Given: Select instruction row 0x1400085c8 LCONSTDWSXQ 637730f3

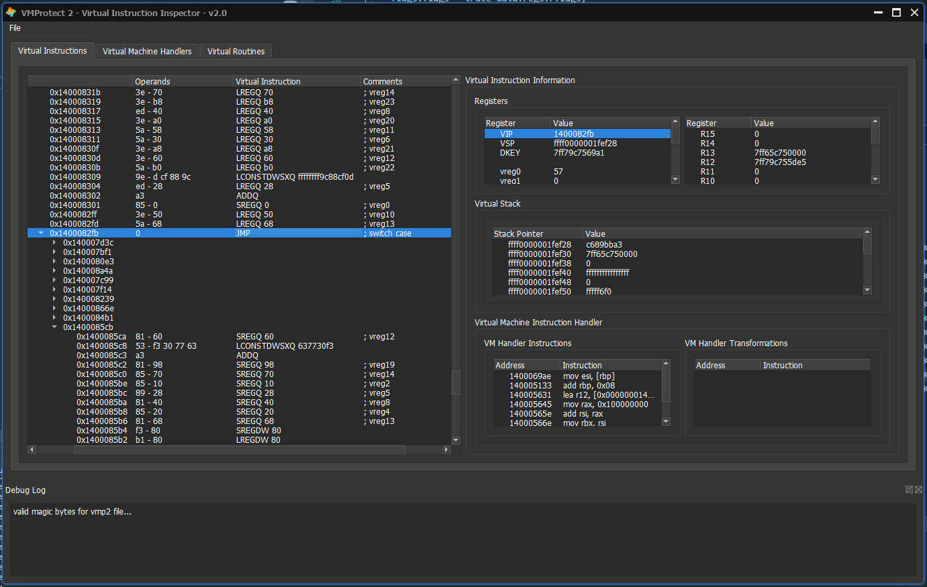Looking at the screenshot, I should (x=239, y=346).
